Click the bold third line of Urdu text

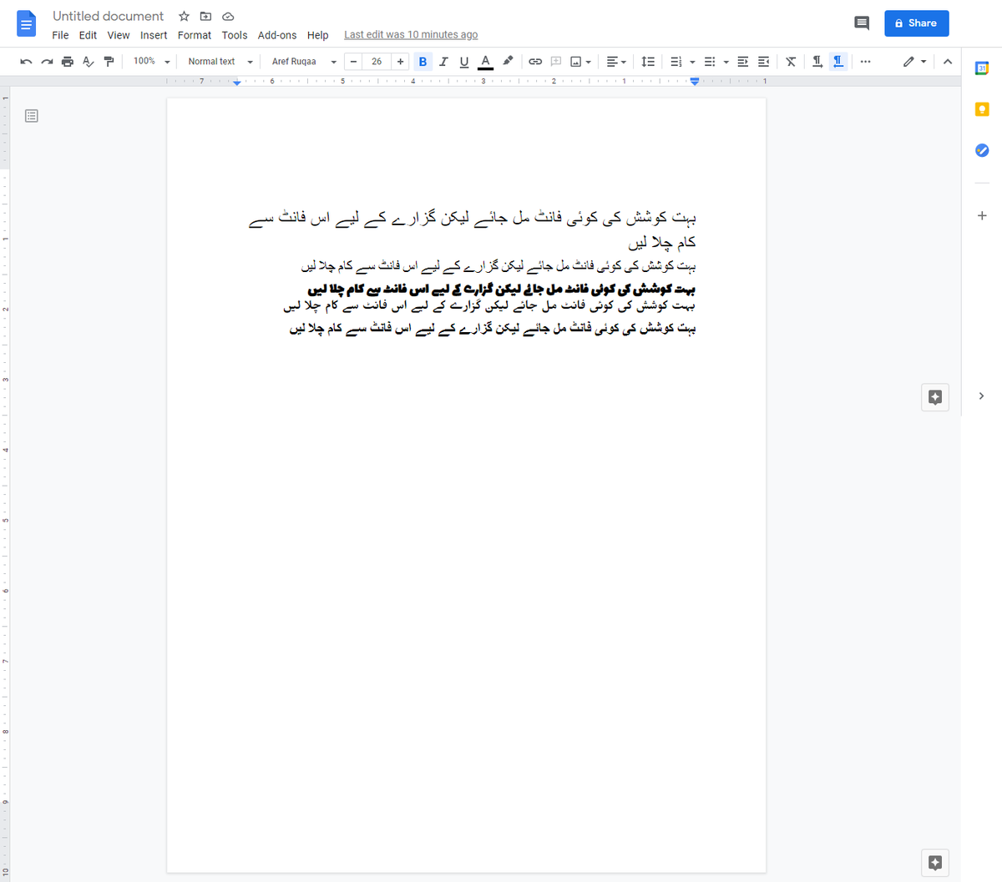tap(502, 289)
